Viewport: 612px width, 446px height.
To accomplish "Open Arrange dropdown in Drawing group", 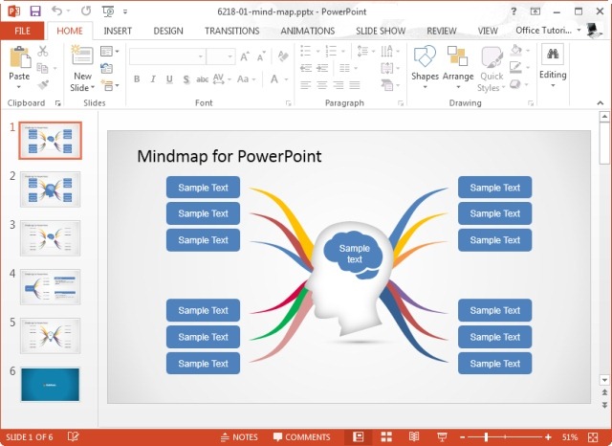I will [x=458, y=66].
